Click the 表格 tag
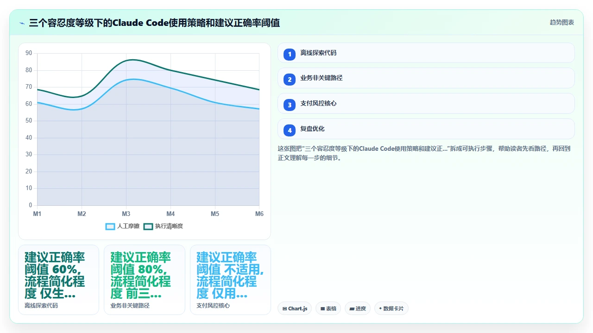This screenshot has width=593, height=333. tap(328, 308)
